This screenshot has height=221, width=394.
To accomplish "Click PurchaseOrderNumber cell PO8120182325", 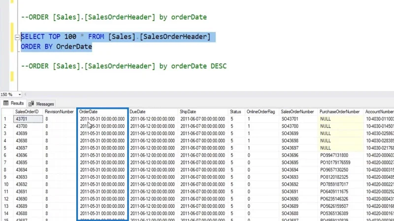I will [x=340, y=177].
